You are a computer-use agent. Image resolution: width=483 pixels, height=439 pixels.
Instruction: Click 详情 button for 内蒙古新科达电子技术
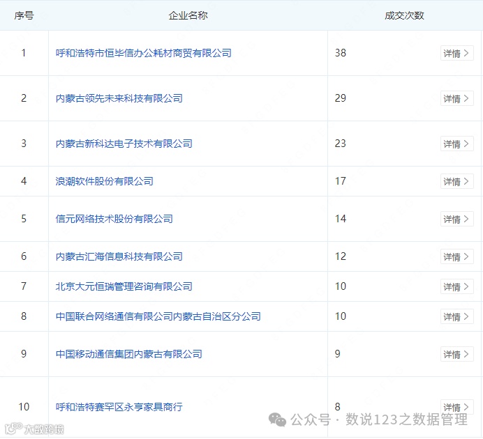(456, 144)
